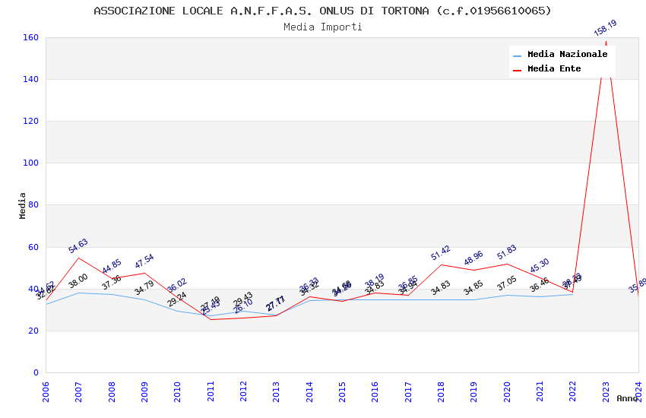This screenshot has height=418, width=646.
Task: Click the 'Anno' x-axis title
Action: [627, 398]
